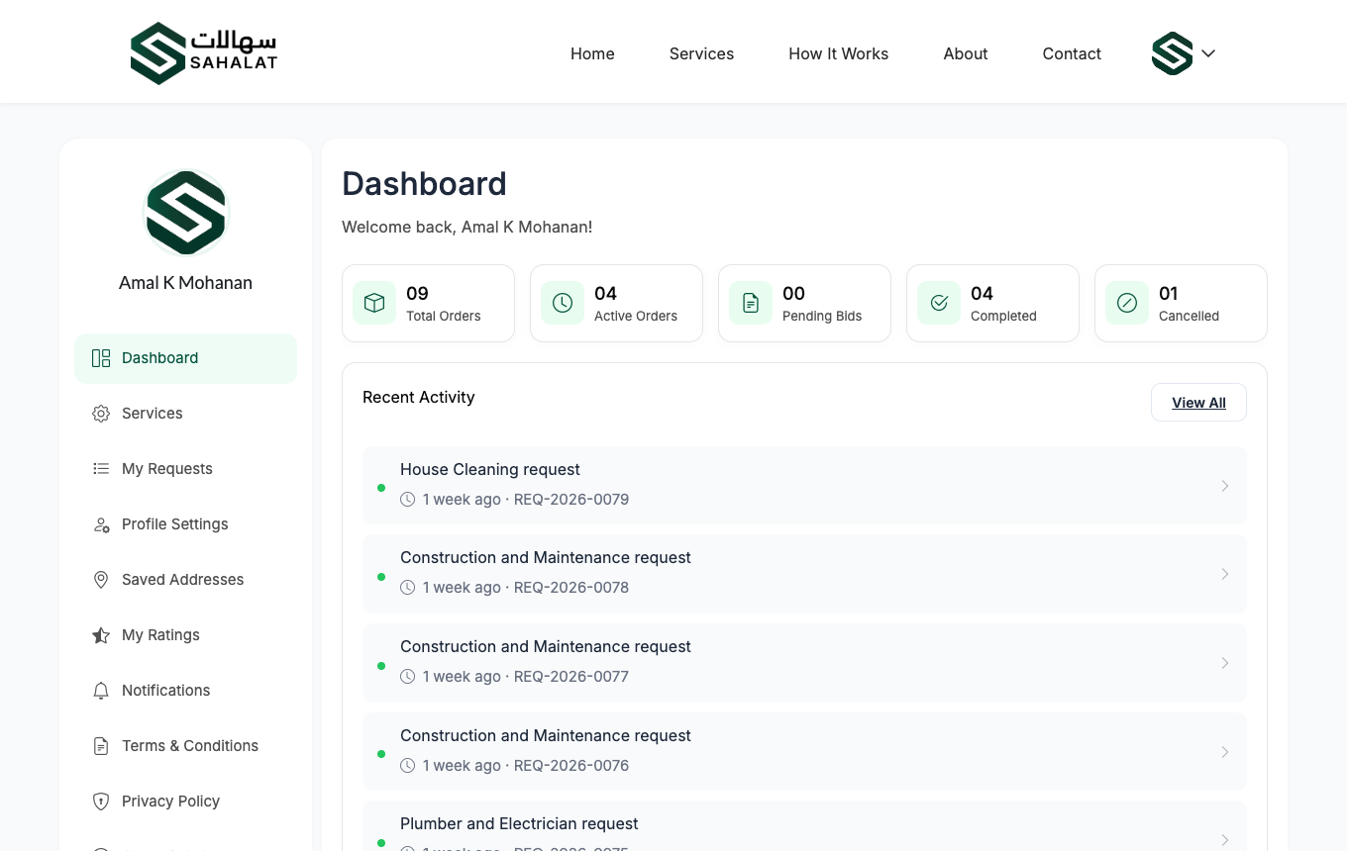
Task: Click the Services gear icon in sidebar
Action: 101,414
